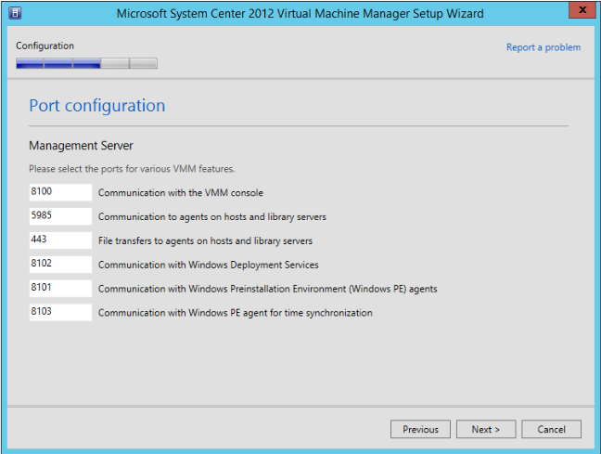Close the VMM Setup Wizard window

click(x=580, y=13)
